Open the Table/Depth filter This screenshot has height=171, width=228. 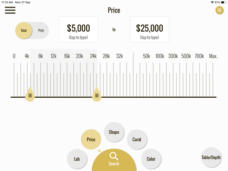click(211, 158)
